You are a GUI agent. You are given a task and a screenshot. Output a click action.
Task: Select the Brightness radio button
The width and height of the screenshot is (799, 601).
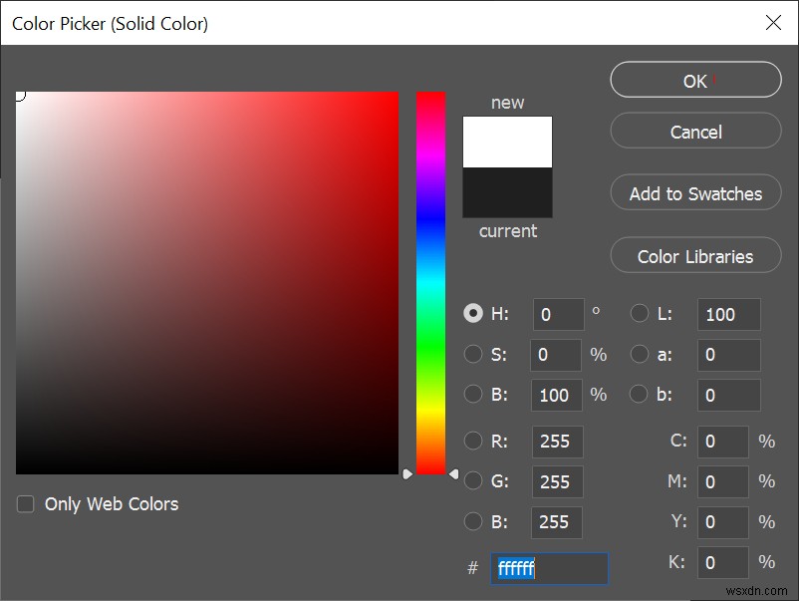tap(474, 394)
